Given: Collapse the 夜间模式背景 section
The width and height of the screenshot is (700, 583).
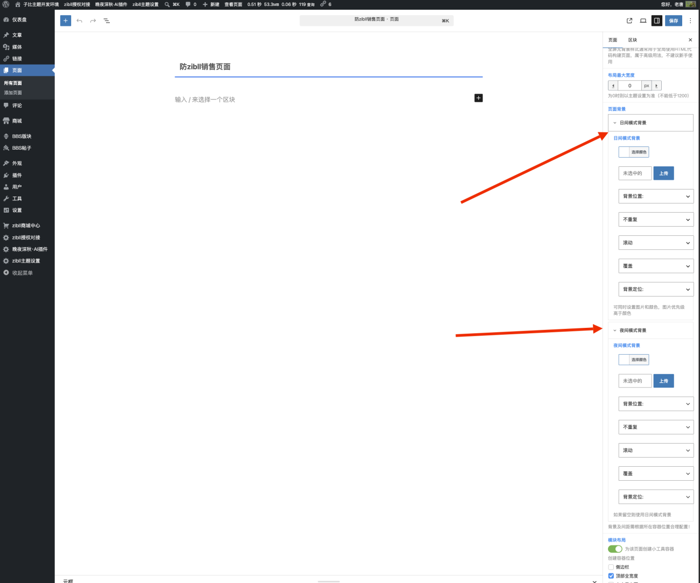Looking at the screenshot, I should 650,330.
